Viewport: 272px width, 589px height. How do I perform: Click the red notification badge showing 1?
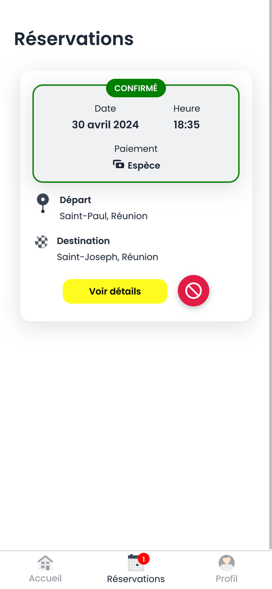(x=143, y=559)
